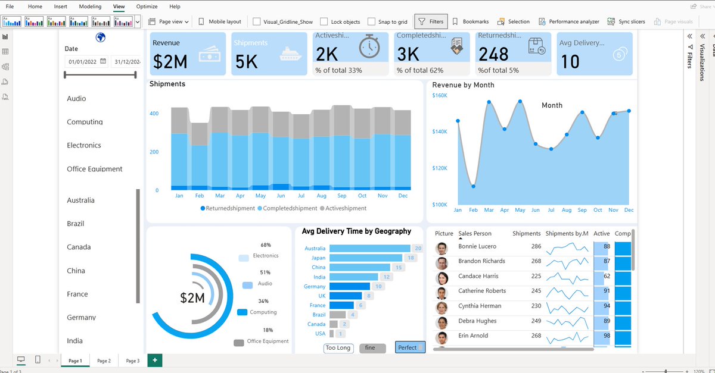The image size is (715, 373).
Task: Toggle the Filters button in the ribbon
Action: 431,21
